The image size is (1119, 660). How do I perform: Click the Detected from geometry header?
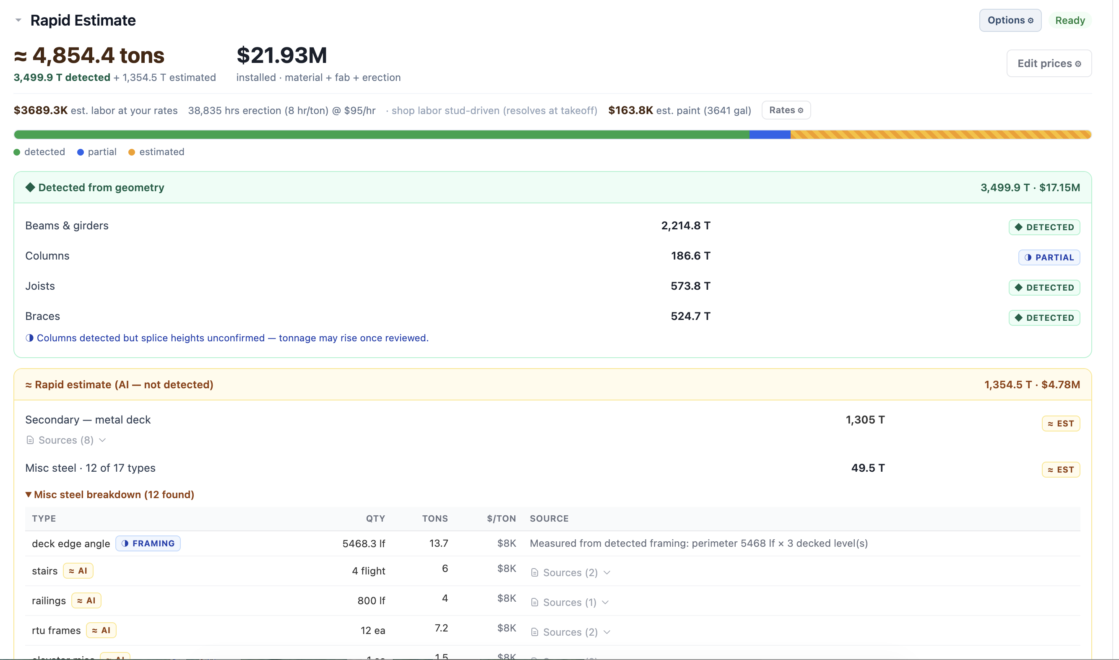(552, 187)
